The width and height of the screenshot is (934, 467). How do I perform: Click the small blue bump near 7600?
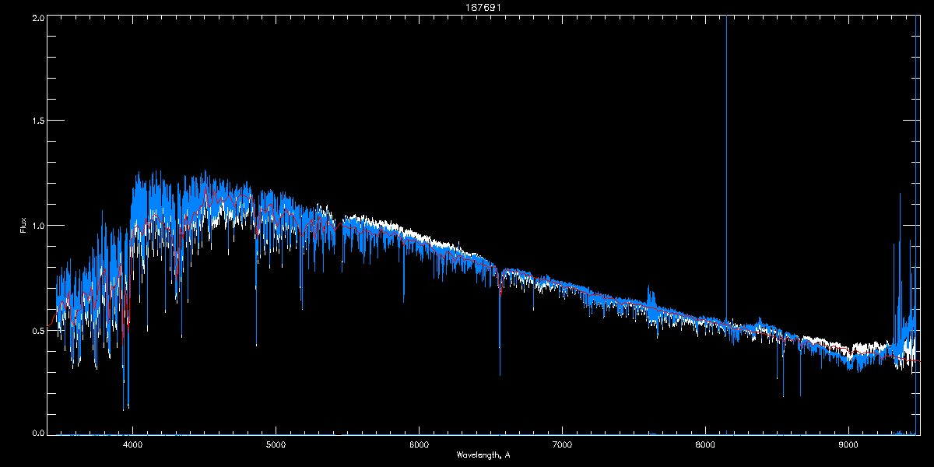[x=651, y=298]
